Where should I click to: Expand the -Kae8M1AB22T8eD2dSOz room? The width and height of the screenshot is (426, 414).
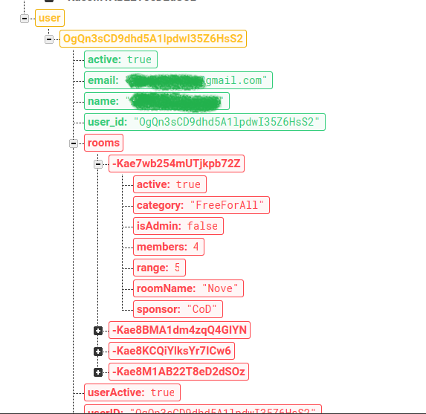[x=98, y=372]
